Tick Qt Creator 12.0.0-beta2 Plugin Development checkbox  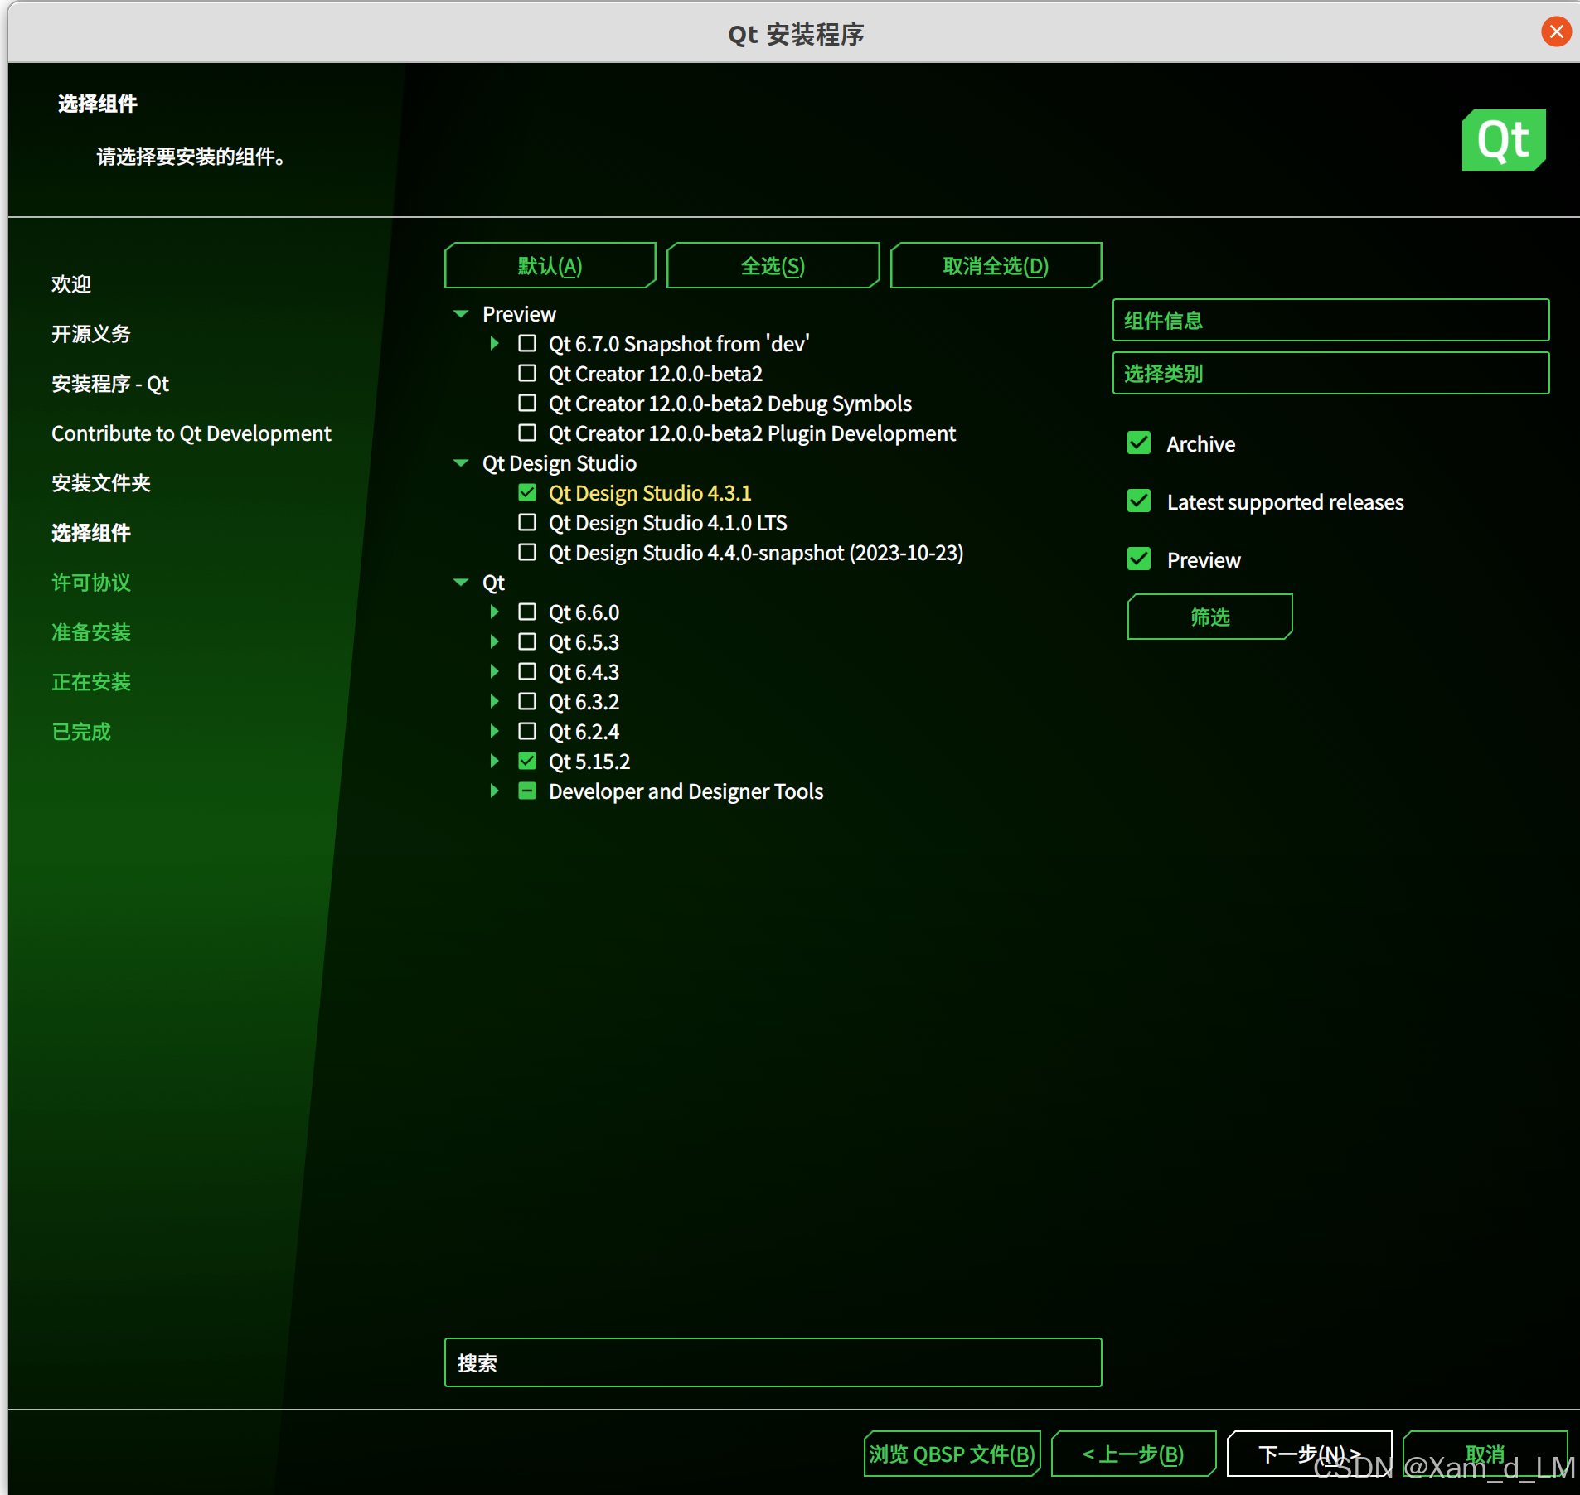pos(527,433)
